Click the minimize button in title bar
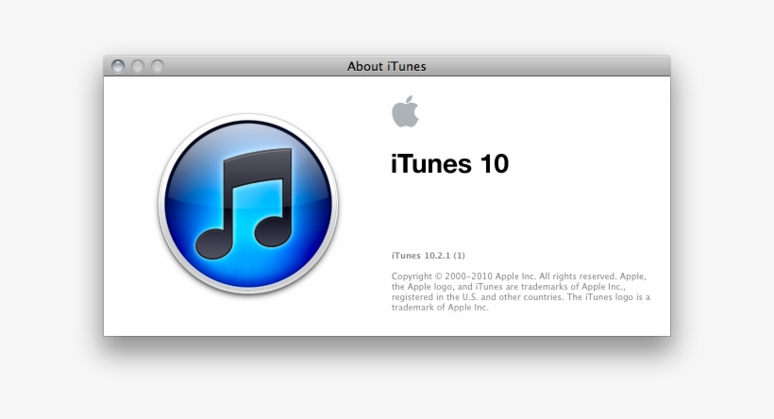 tap(138, 66)
